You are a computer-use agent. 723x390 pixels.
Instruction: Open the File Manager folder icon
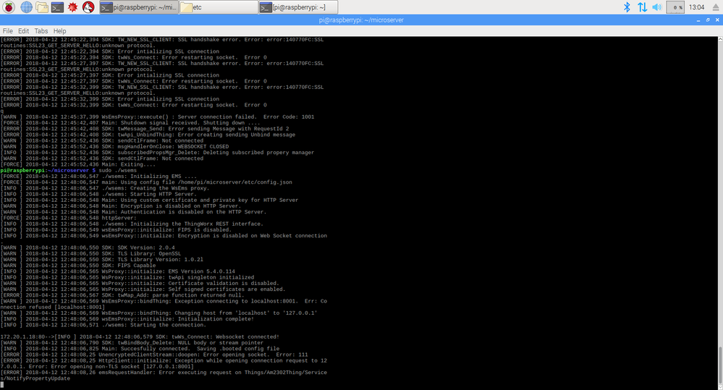click(x=42, y=7)
